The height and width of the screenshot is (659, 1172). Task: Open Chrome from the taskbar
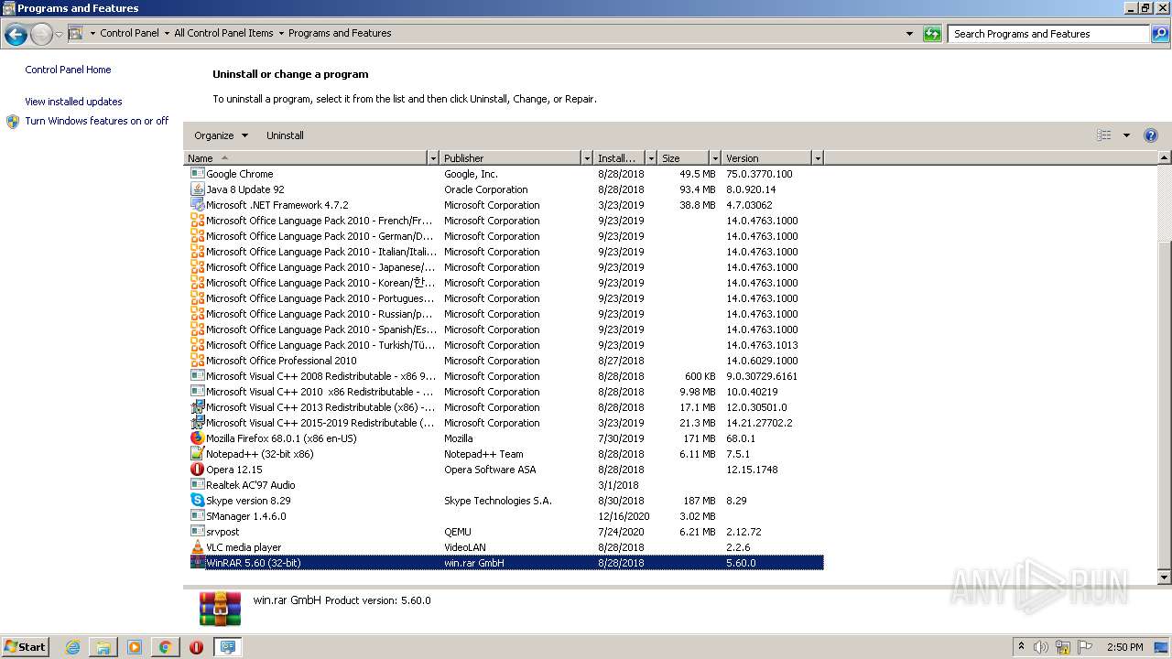pos(165,647)
